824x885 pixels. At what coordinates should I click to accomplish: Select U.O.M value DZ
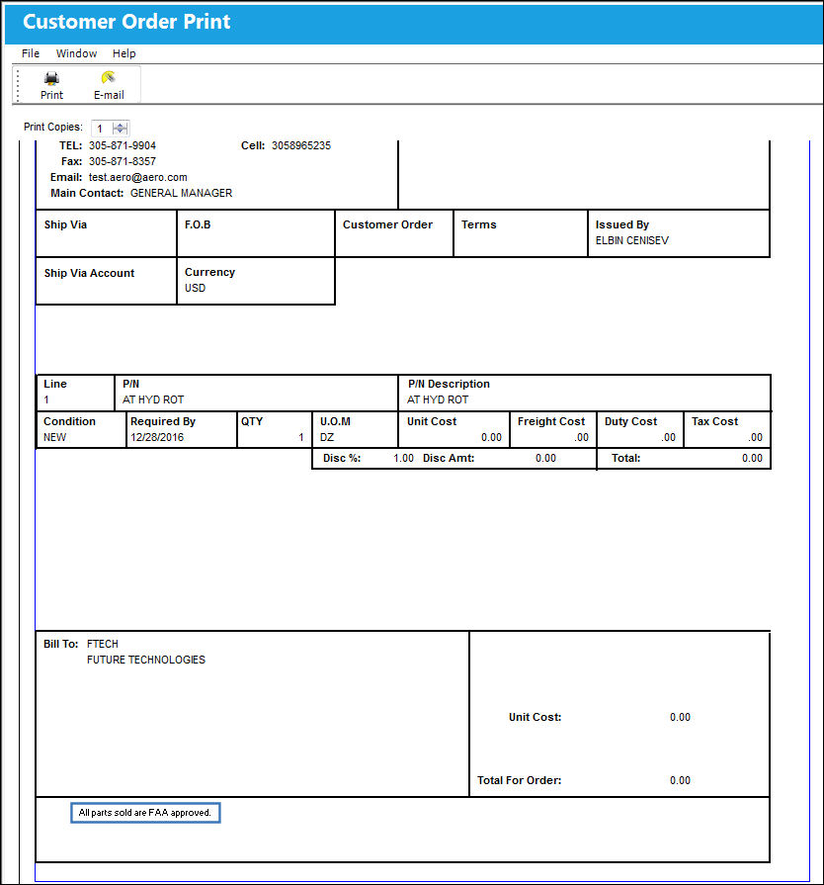click(x=327, y=437)
